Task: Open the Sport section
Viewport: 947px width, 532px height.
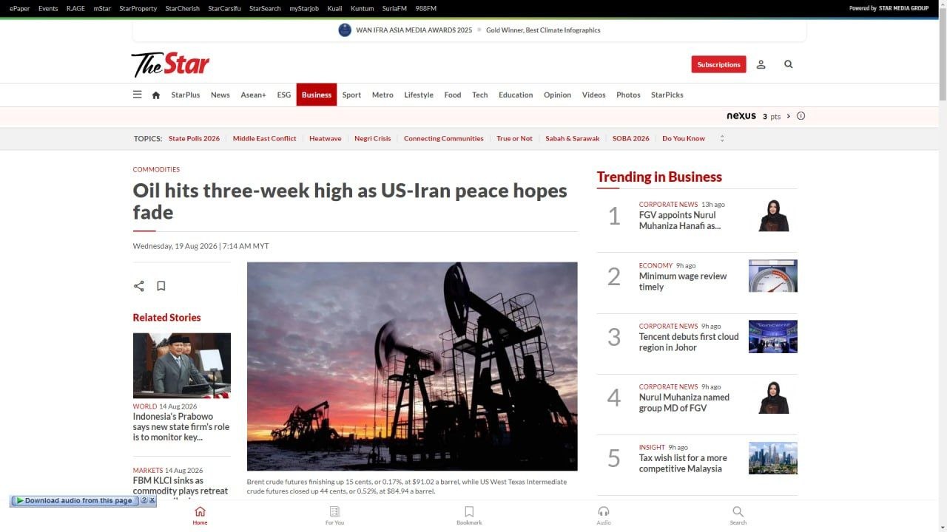Action: pos(351,95)
